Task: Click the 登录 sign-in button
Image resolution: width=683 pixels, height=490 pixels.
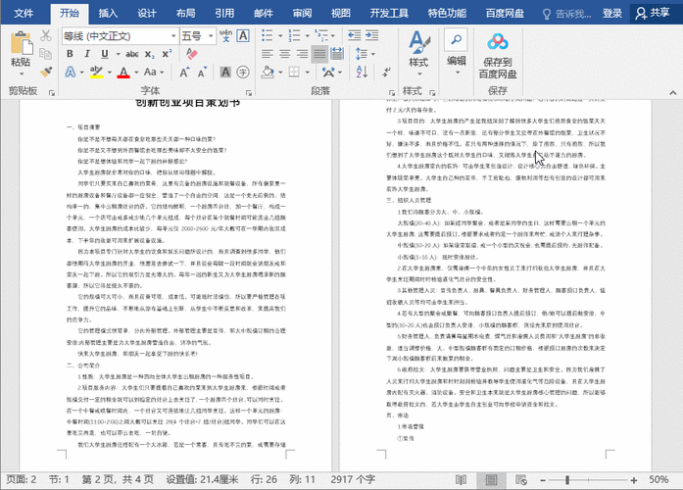Action: tap(612, 13)
